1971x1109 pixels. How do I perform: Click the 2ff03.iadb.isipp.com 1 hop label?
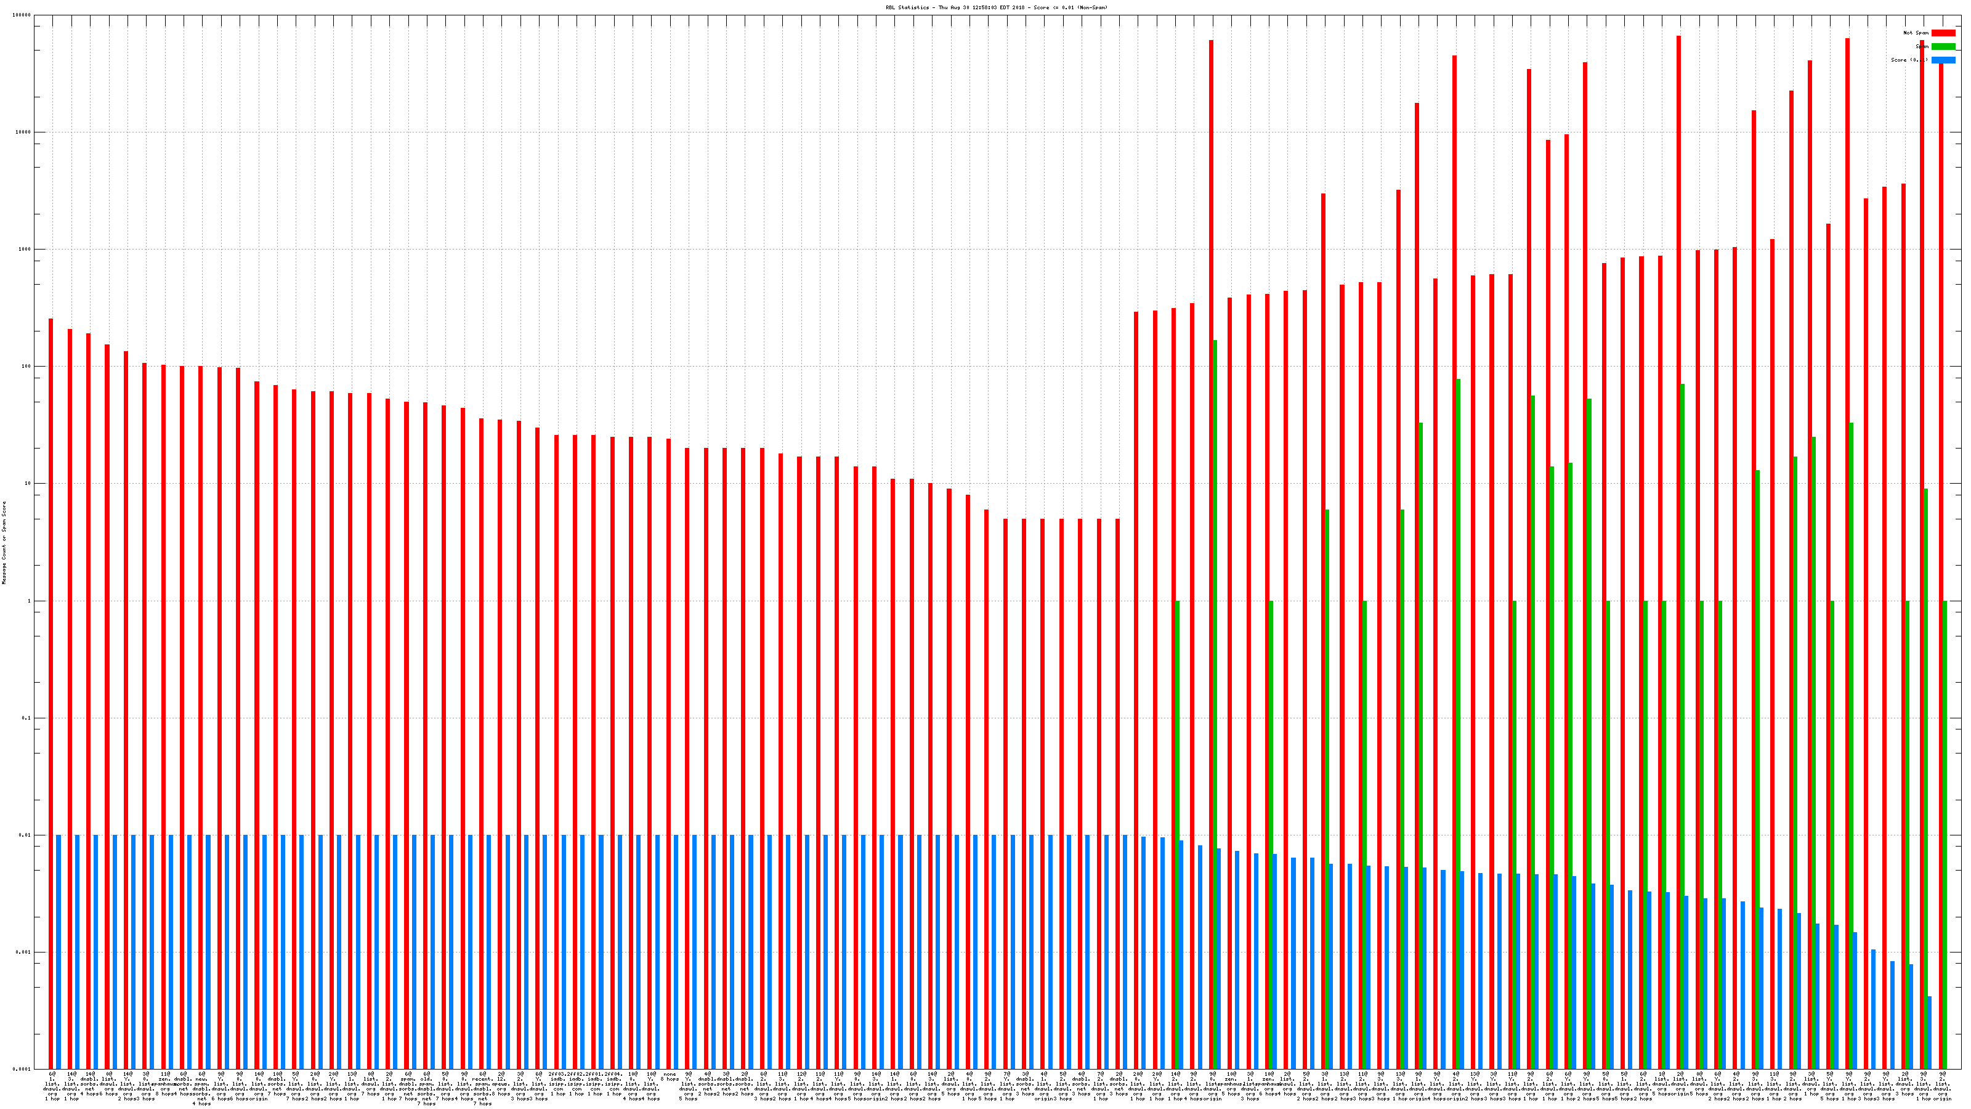558,1085
